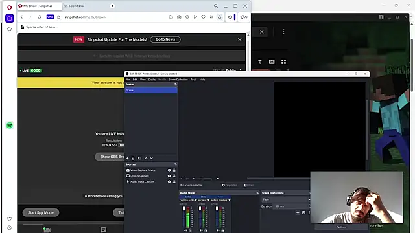Add a scene transition with the plus icon
The image size is (415, 233).
(298, 212)
